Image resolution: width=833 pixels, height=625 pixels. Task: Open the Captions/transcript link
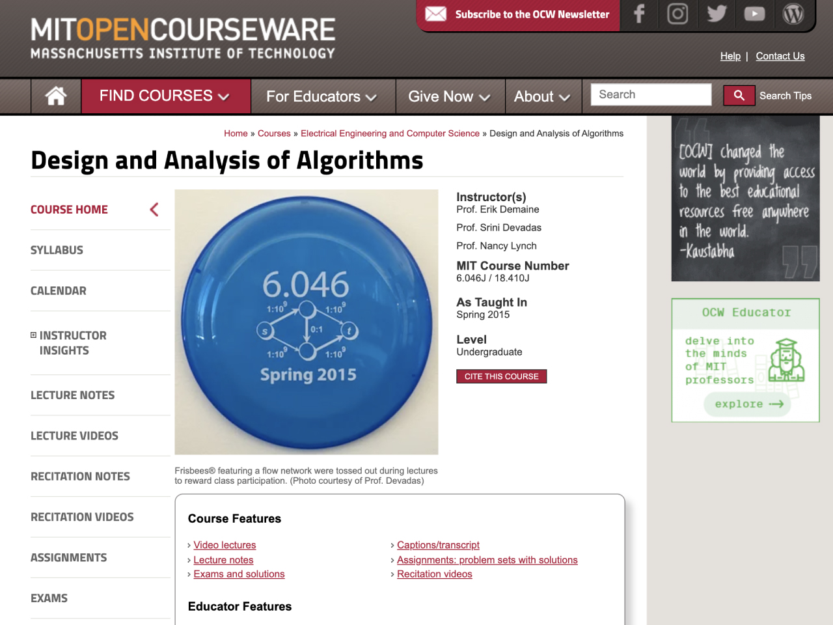pyautogui.click(x=438, y=545)
